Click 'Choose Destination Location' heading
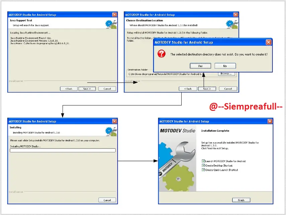This screenshot has width=286, height=215. (145, 20)
